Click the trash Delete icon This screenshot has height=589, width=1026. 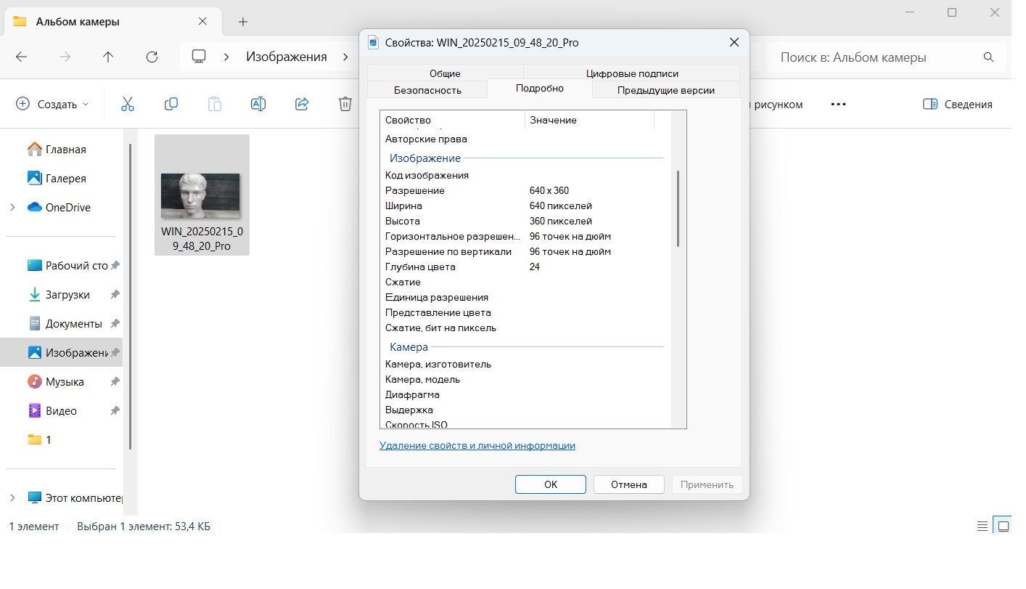click(345, 104)
